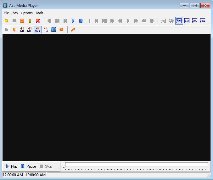The width and height of the screenshot is (213, 180).
Task: Click the blue pause icon in the top toolbar
Action: pyautogui.click(x=81, y=21)
